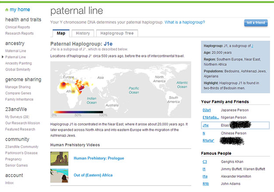Open R1a1a* haplogroup link
The image size is (274, 192).
tap(208, 141)
